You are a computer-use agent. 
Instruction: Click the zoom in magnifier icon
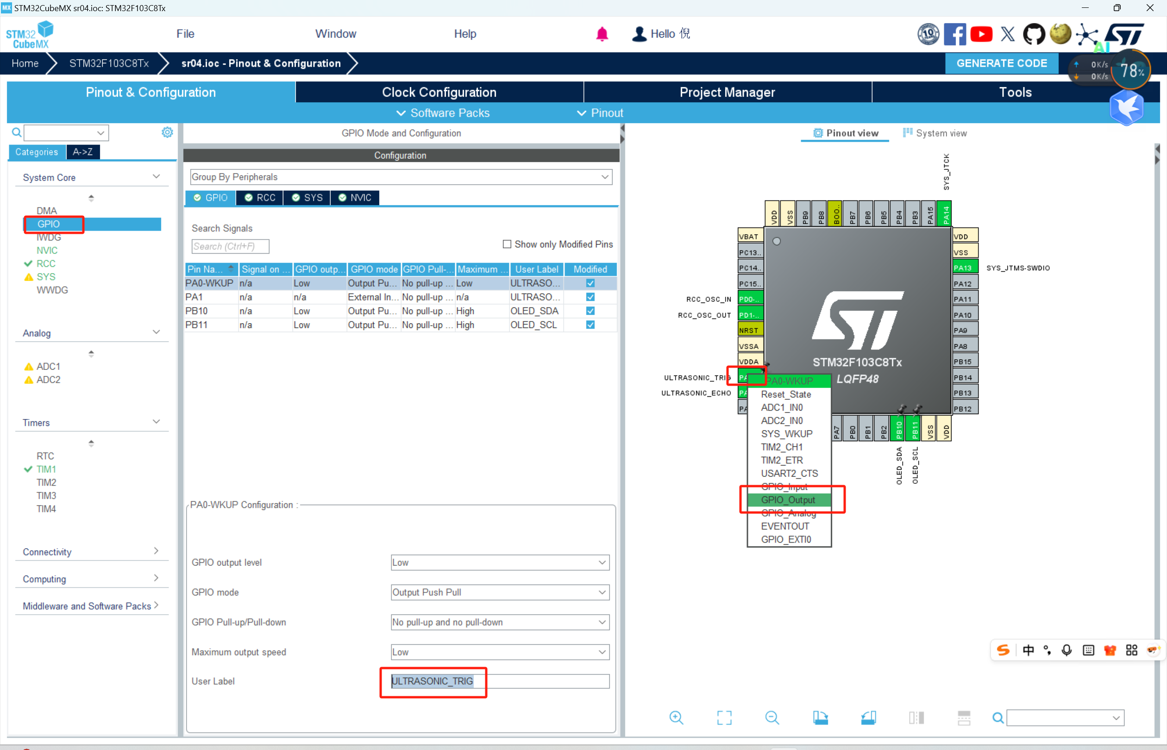[676, 718]
